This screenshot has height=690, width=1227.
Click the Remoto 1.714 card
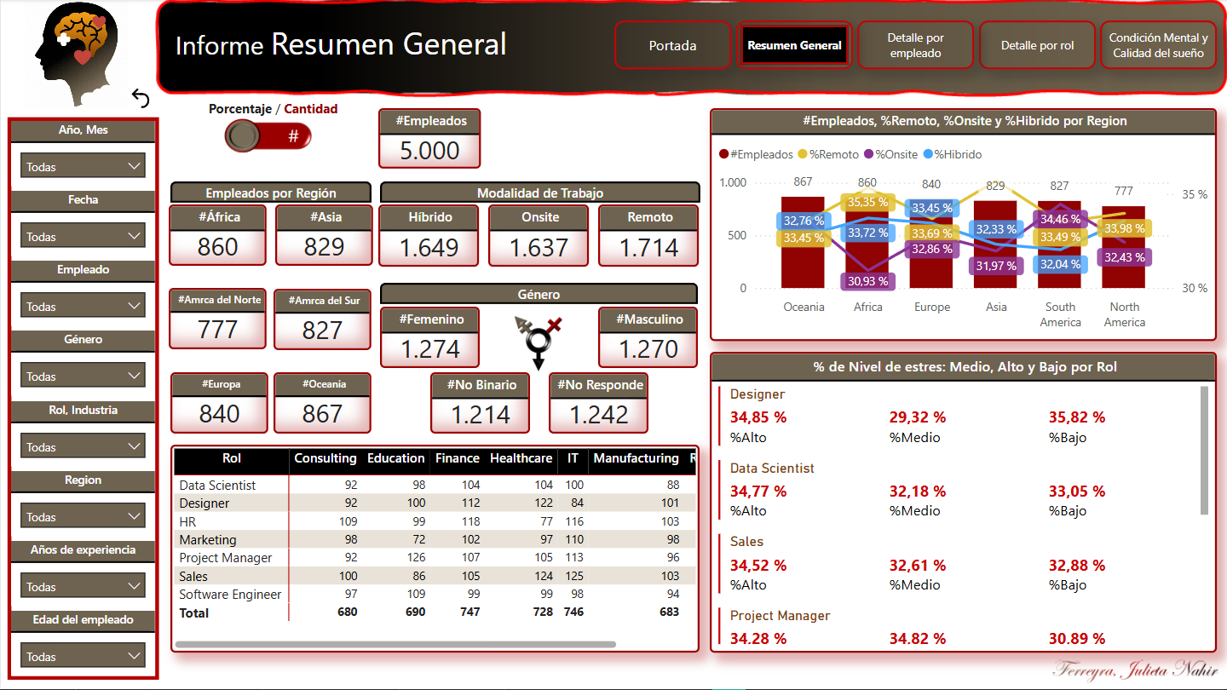(x=649, y=235)
